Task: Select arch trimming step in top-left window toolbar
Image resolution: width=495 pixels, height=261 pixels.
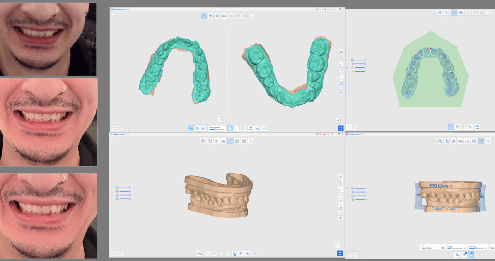Action: pyautogui.click(x=204, y=16)
